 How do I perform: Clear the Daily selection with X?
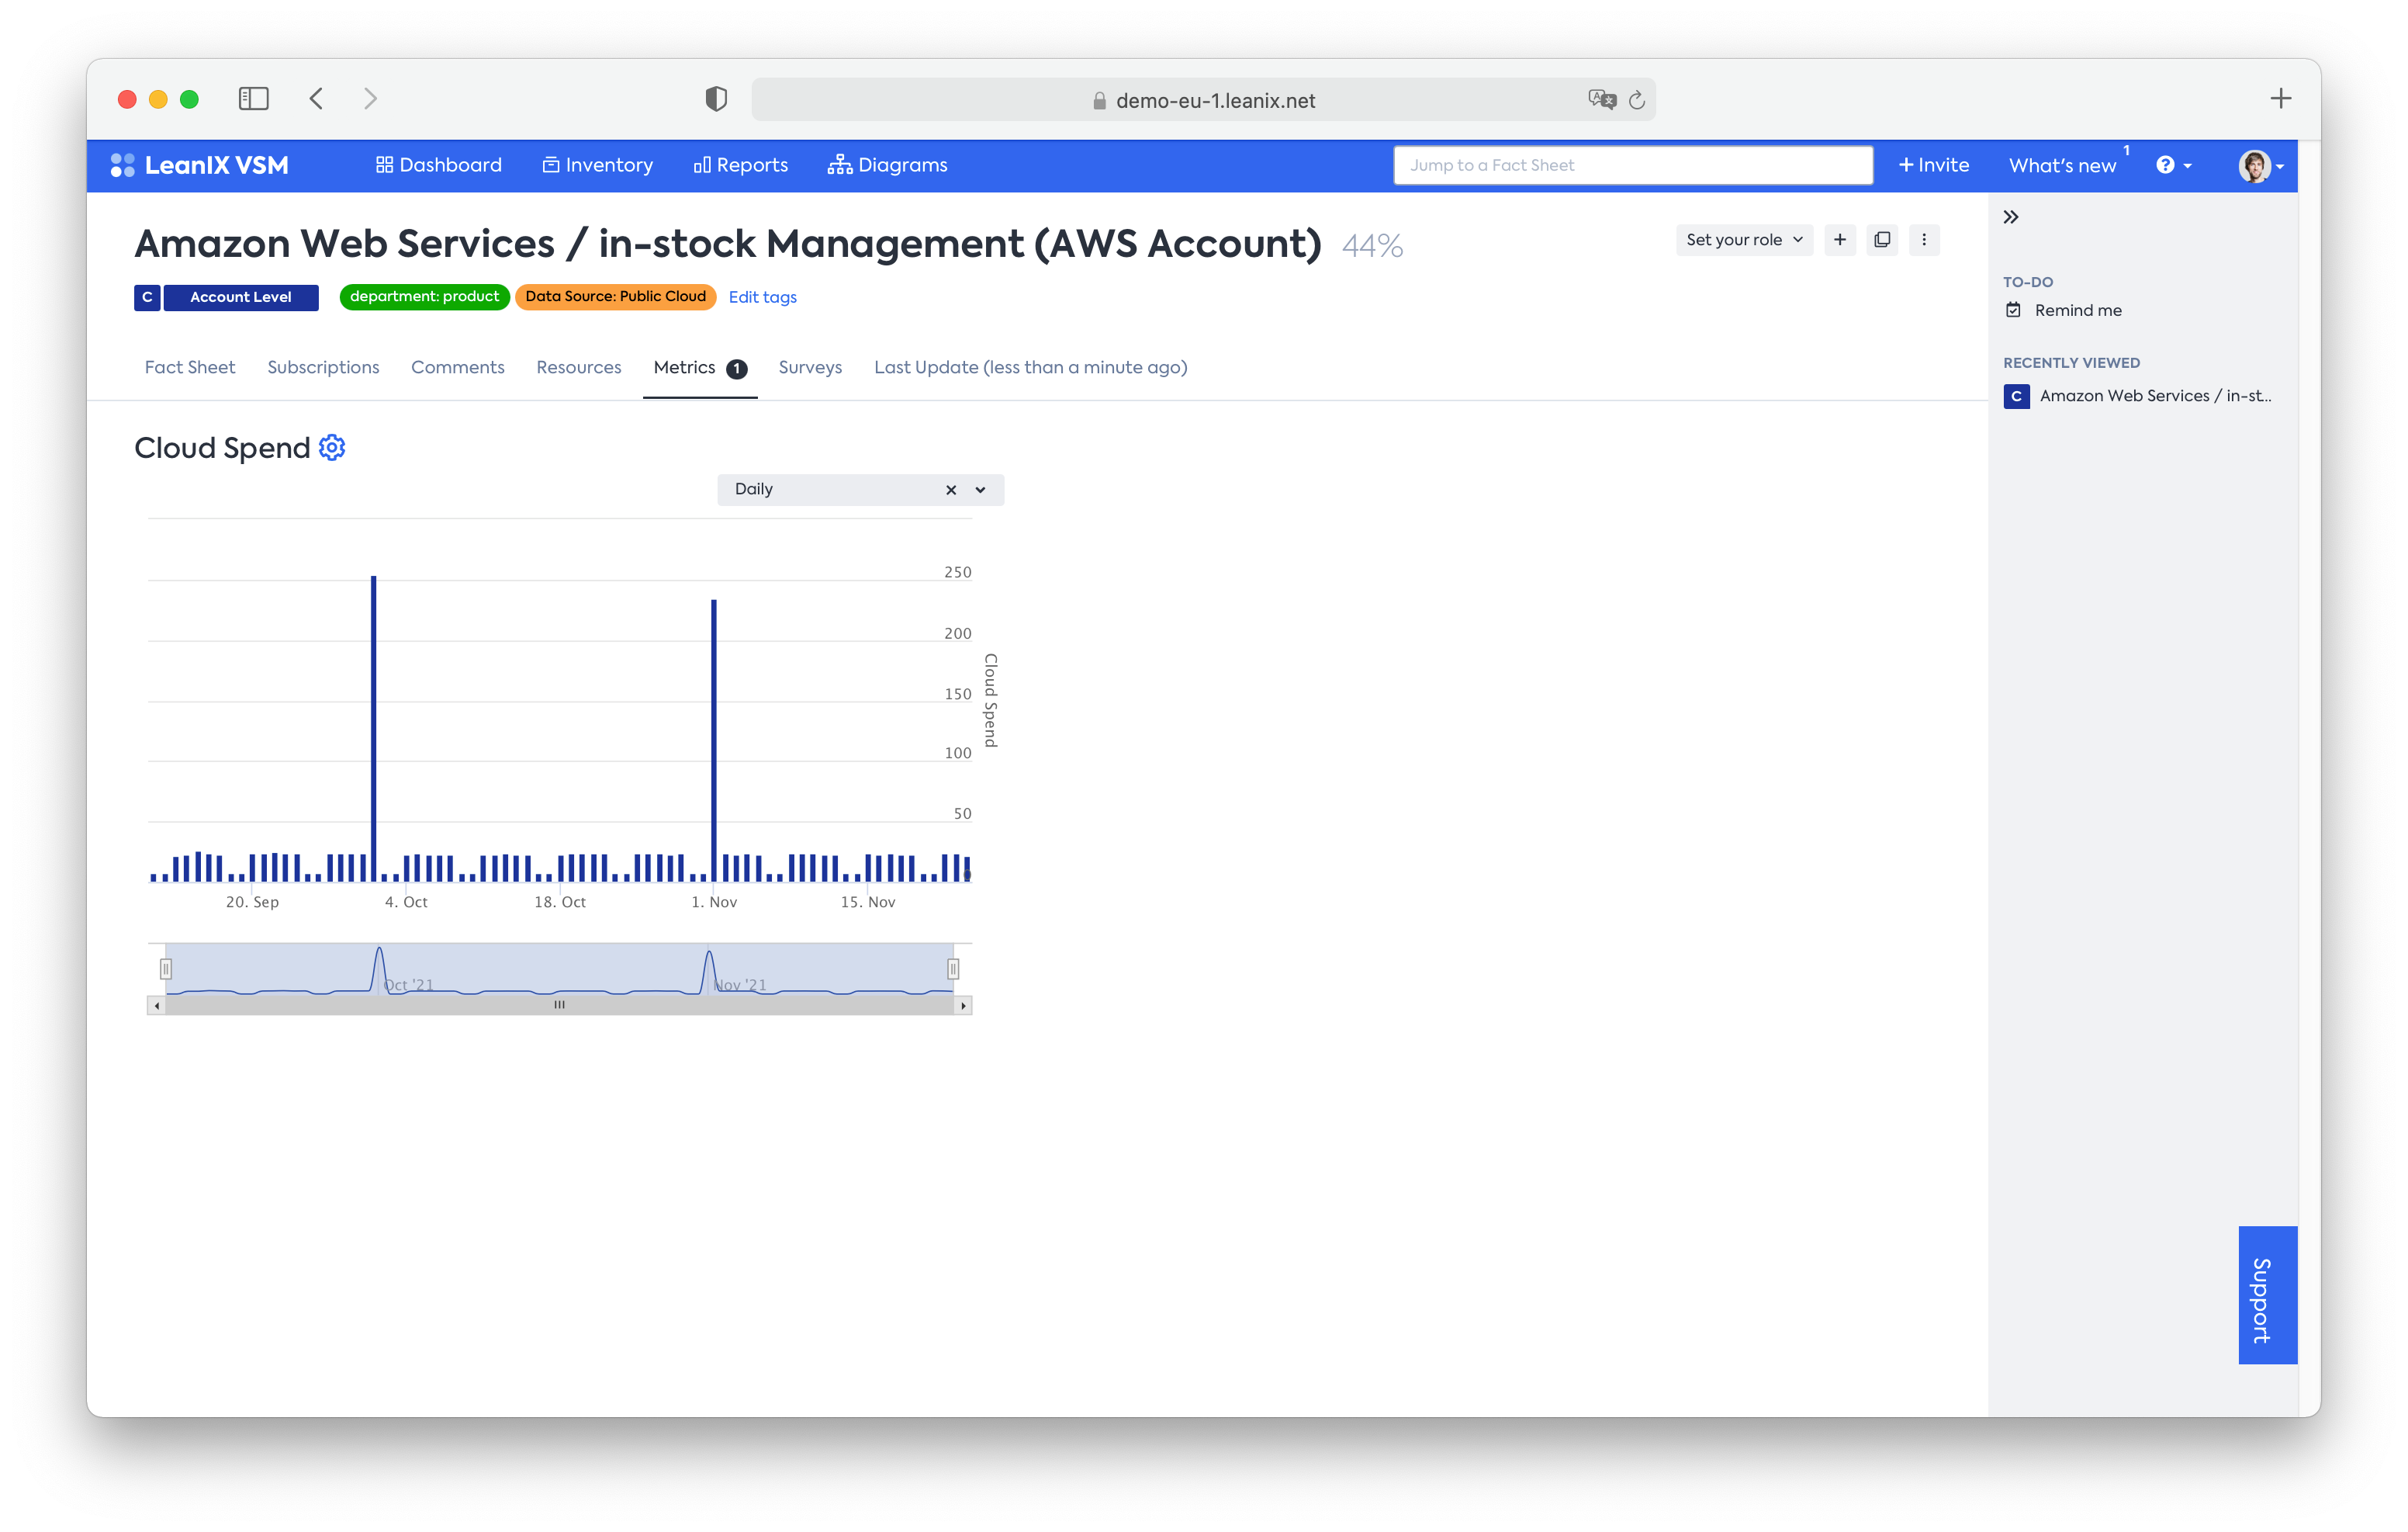(951, 489)
